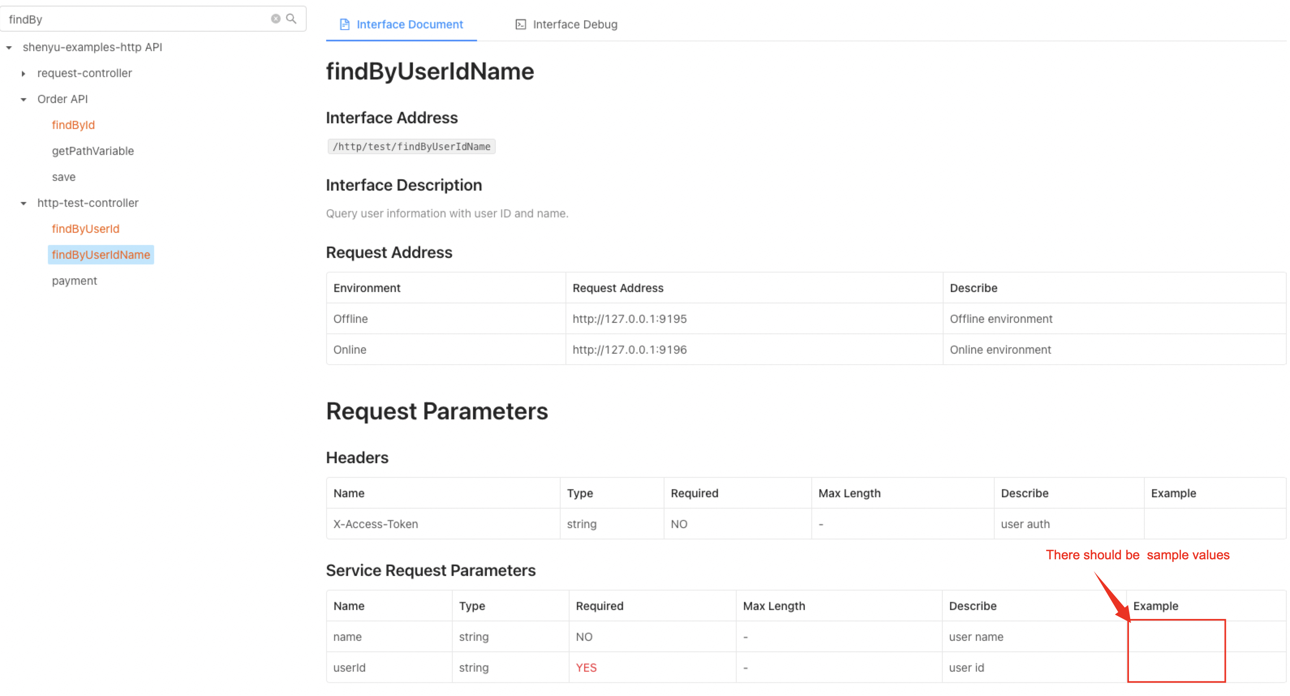Collapse the shenyu-examples-http API node
Image resolution: width=1290 pixels, height=696 pixels.
click(x=9, y=47)
